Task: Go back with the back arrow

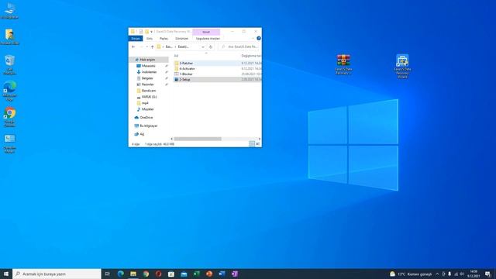Action: [x=133, y=46]
